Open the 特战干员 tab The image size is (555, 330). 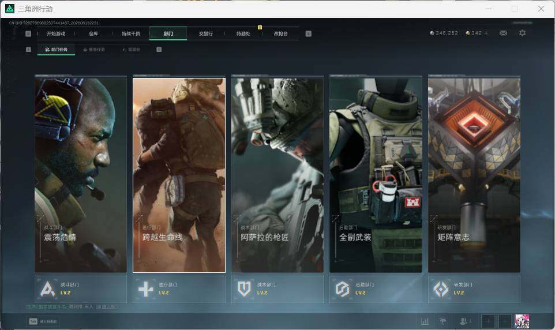tap(131, 33)
